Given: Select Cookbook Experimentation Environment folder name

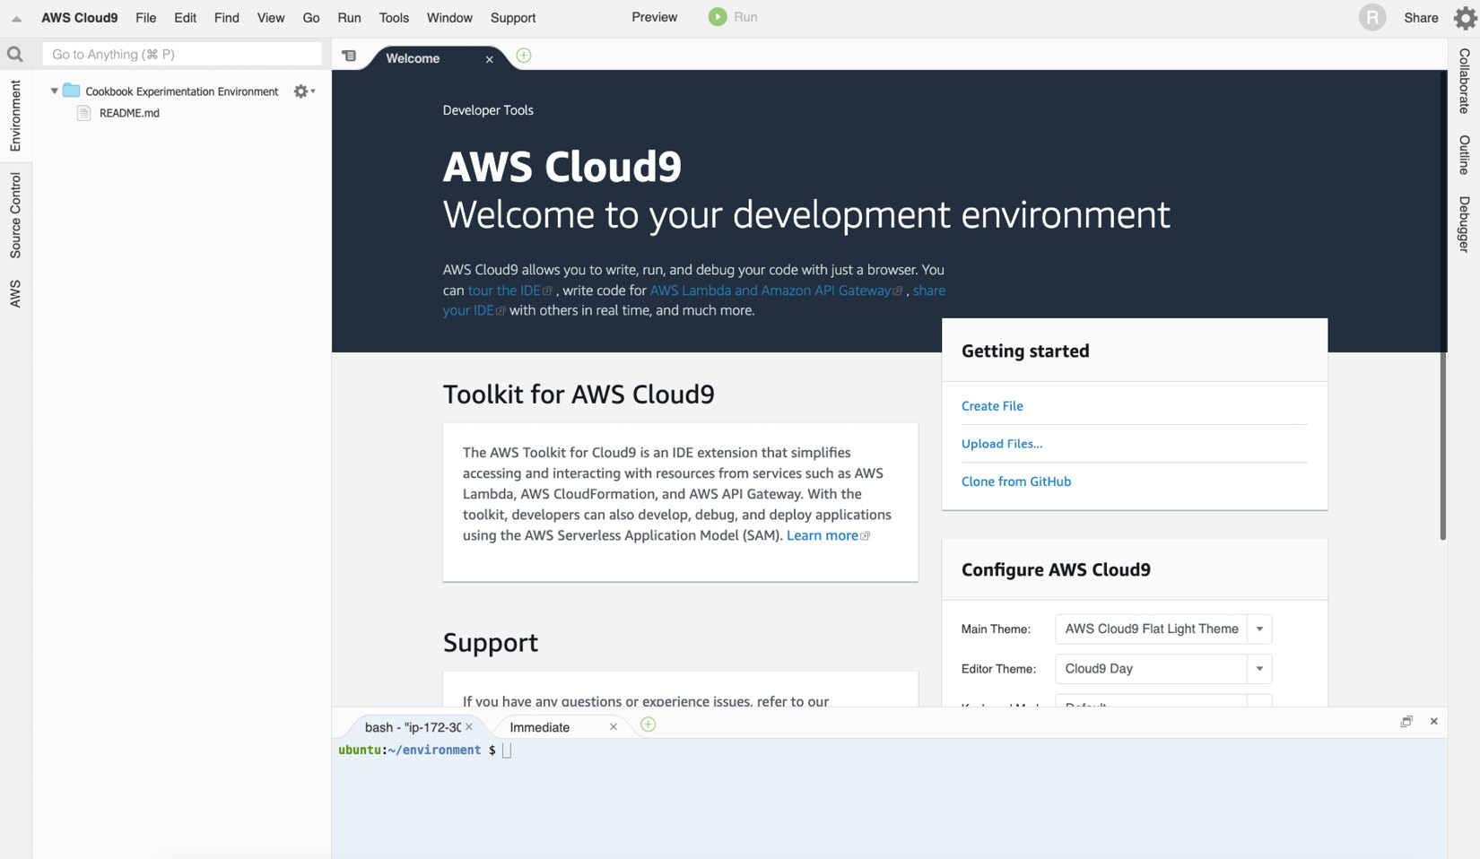Looking at the screenshot, I should 182,91.
